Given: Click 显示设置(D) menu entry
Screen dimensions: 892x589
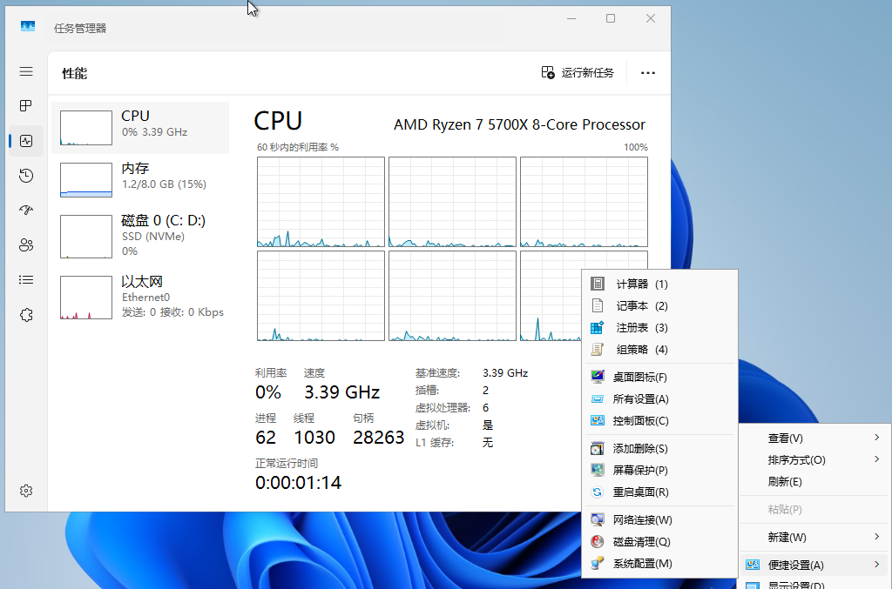Looking at the screenshot, I should pyautogui.click(x=814, y=585).
